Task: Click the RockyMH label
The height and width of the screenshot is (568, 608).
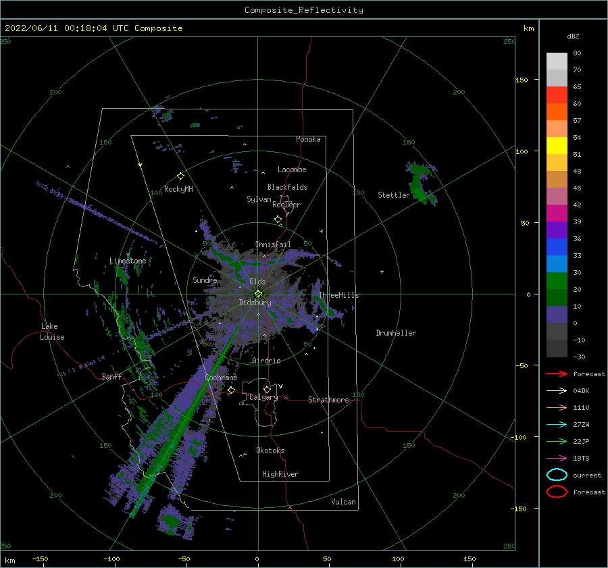Action: (x=178, y=189)
